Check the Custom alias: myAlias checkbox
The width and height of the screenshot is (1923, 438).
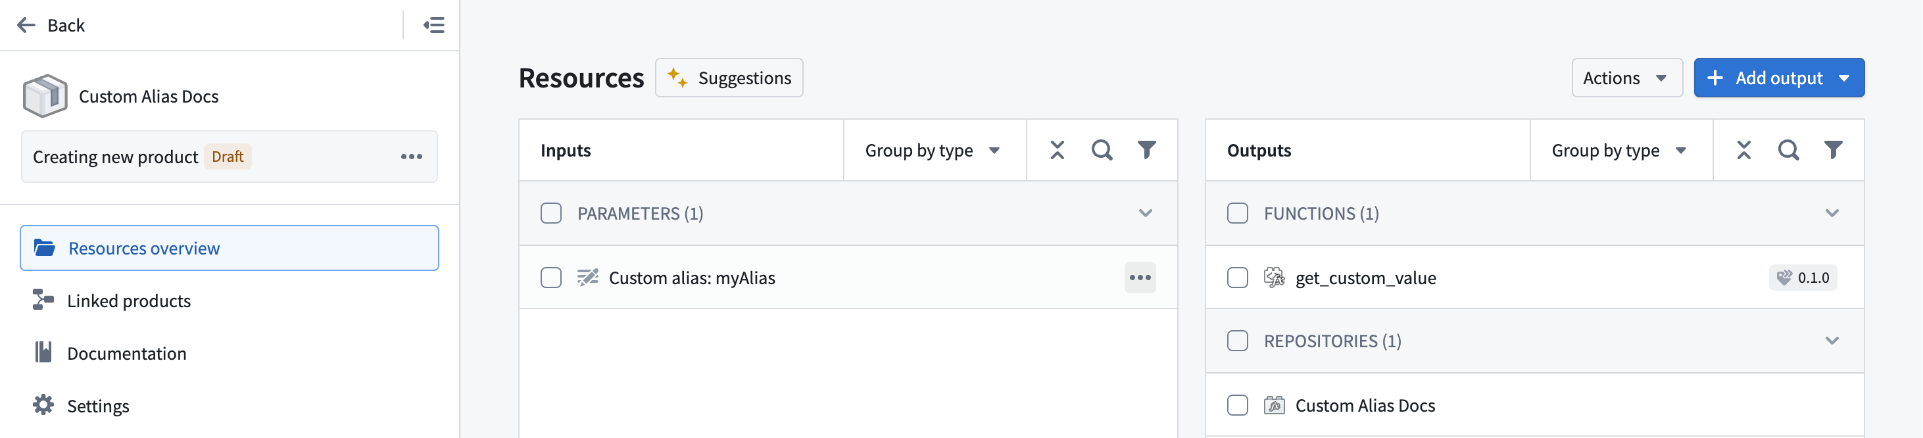point(551,277)
